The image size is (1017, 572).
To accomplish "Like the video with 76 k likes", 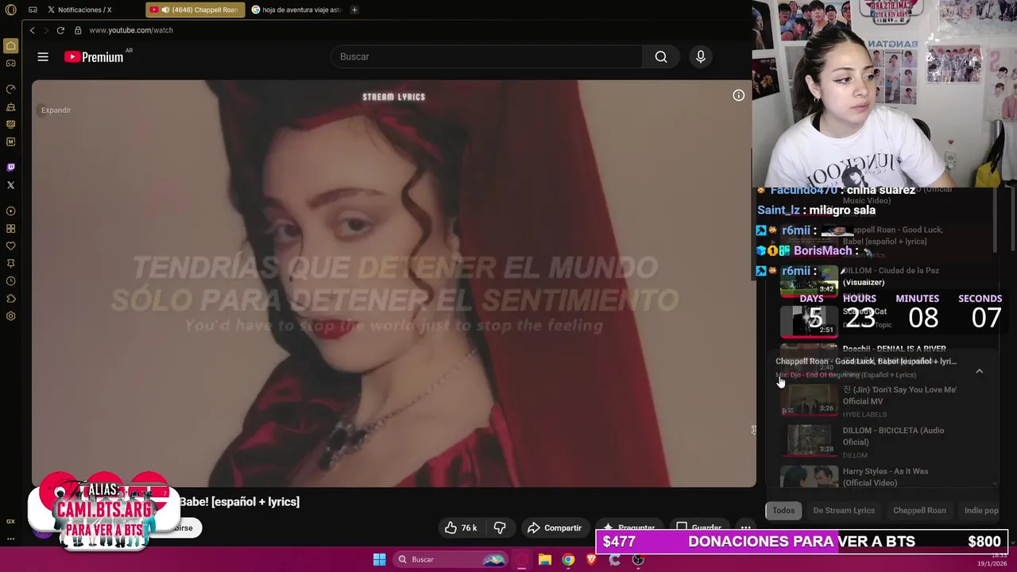I will click(461, 528).
